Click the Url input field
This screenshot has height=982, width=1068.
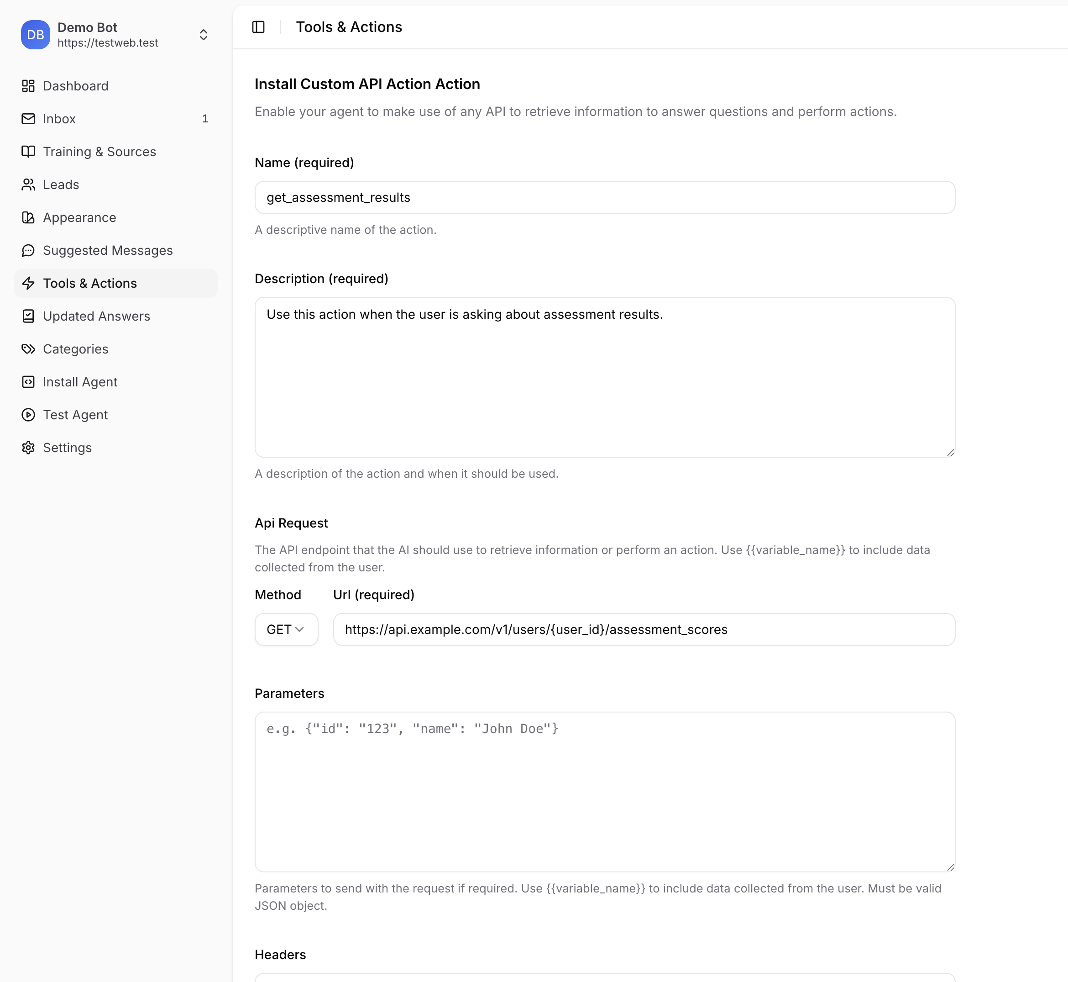tap(644, 629)
